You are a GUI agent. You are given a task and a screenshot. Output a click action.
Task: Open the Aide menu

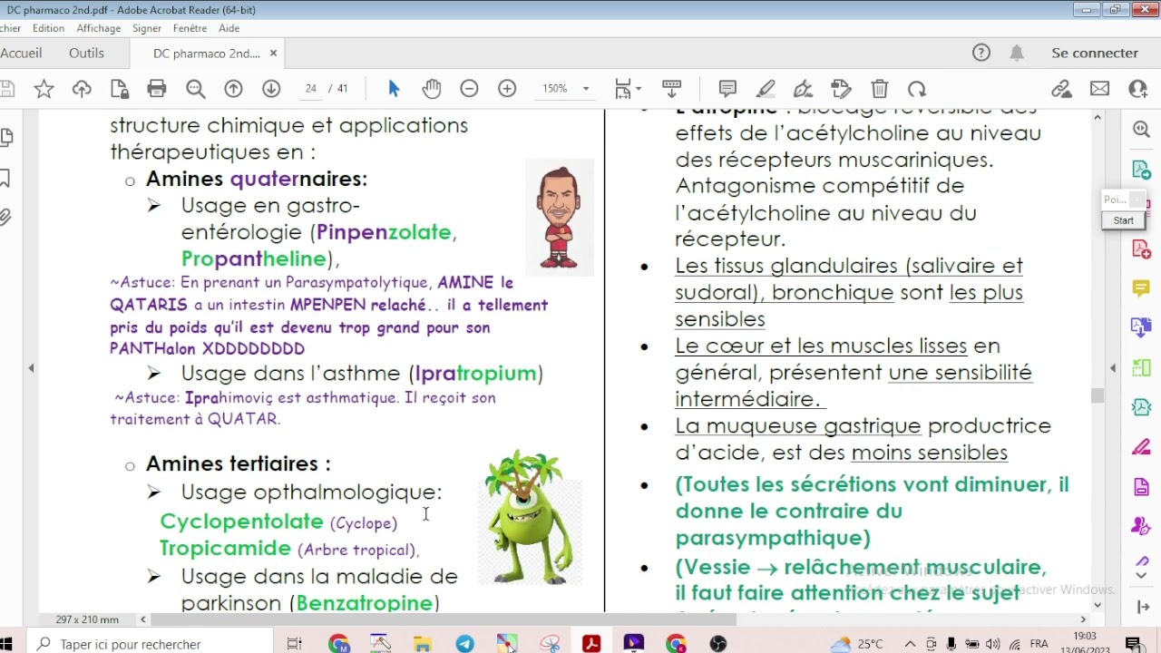point(229,28)
